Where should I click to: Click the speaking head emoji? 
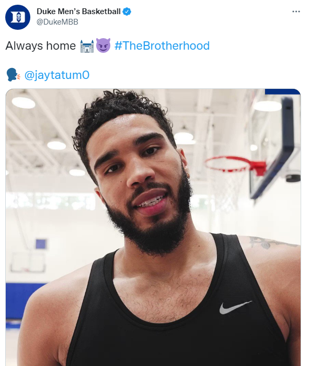[13, 74]
